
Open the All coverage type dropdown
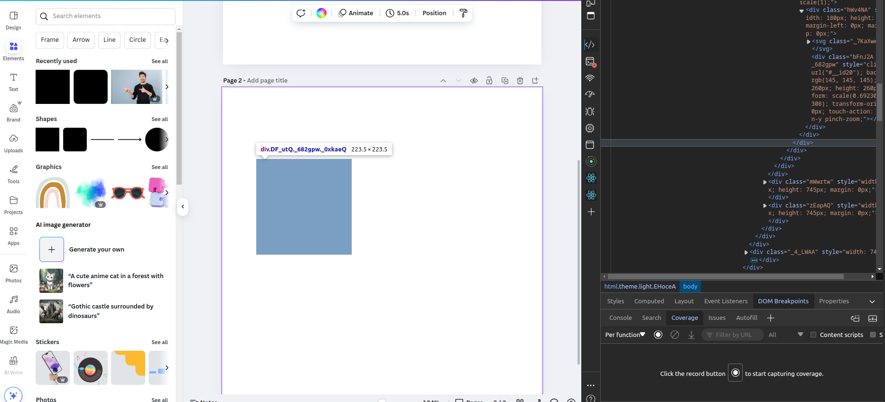(x=786, y=335)
